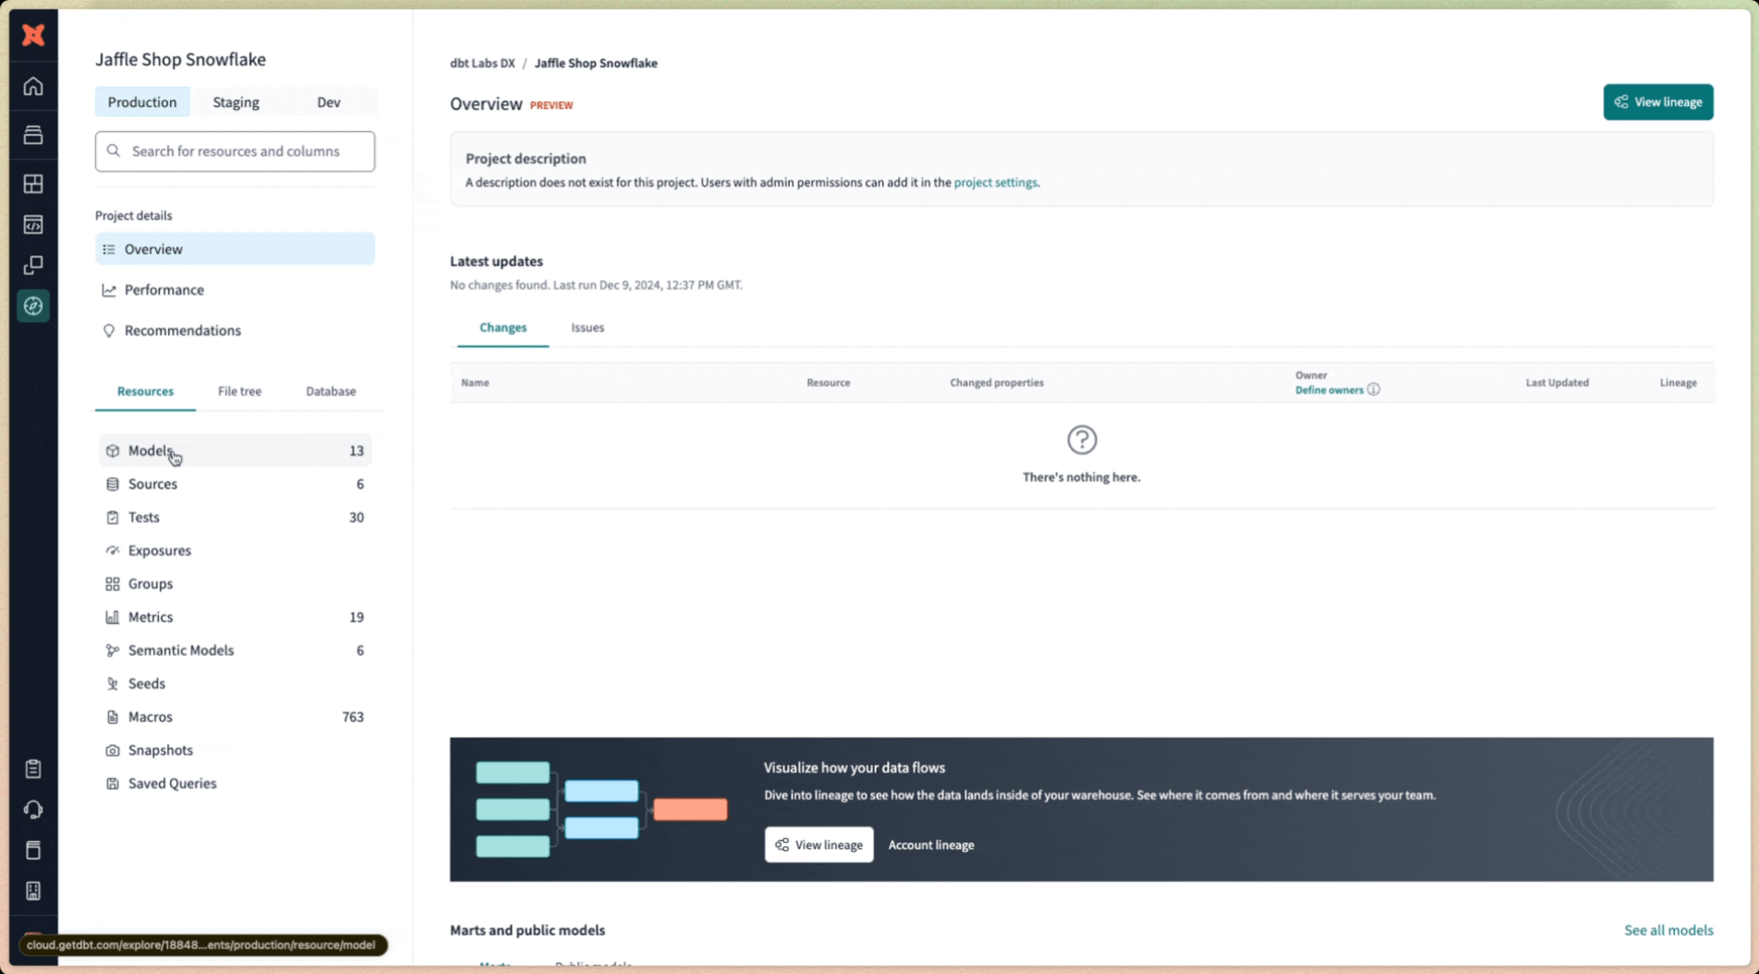This screenshot has width=1759, height=974.
Task: Select the Explore compass icon in sidebar
Action: [33, 306]
